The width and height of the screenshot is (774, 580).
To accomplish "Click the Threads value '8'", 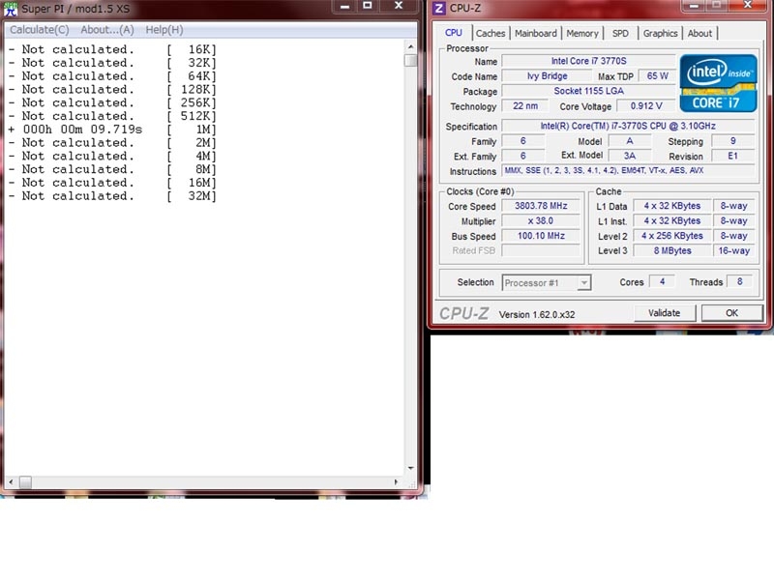I will point(739,281).
